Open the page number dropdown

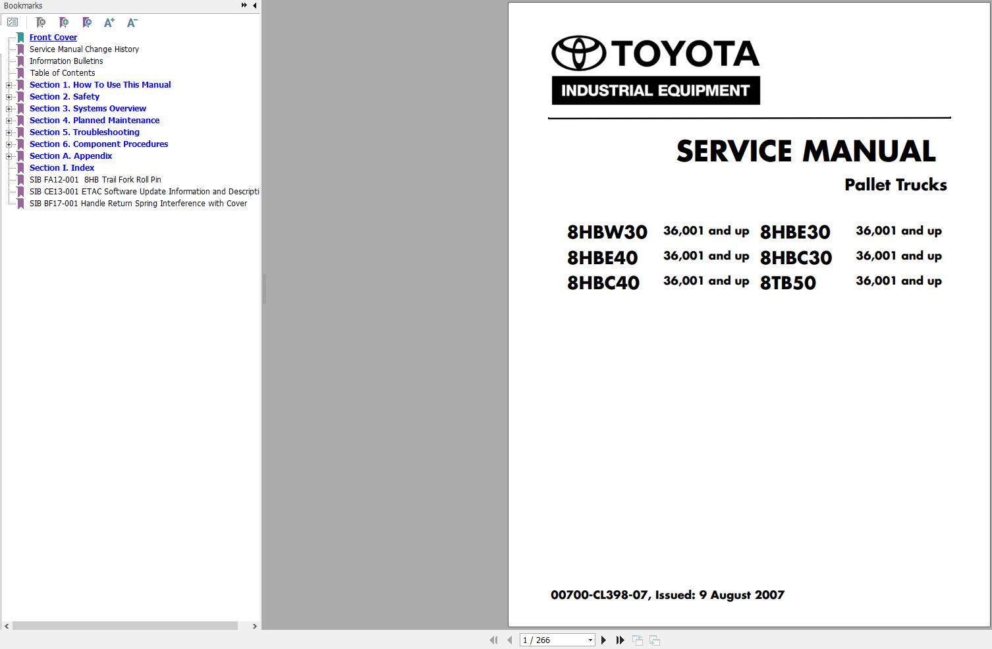(590, 640)
